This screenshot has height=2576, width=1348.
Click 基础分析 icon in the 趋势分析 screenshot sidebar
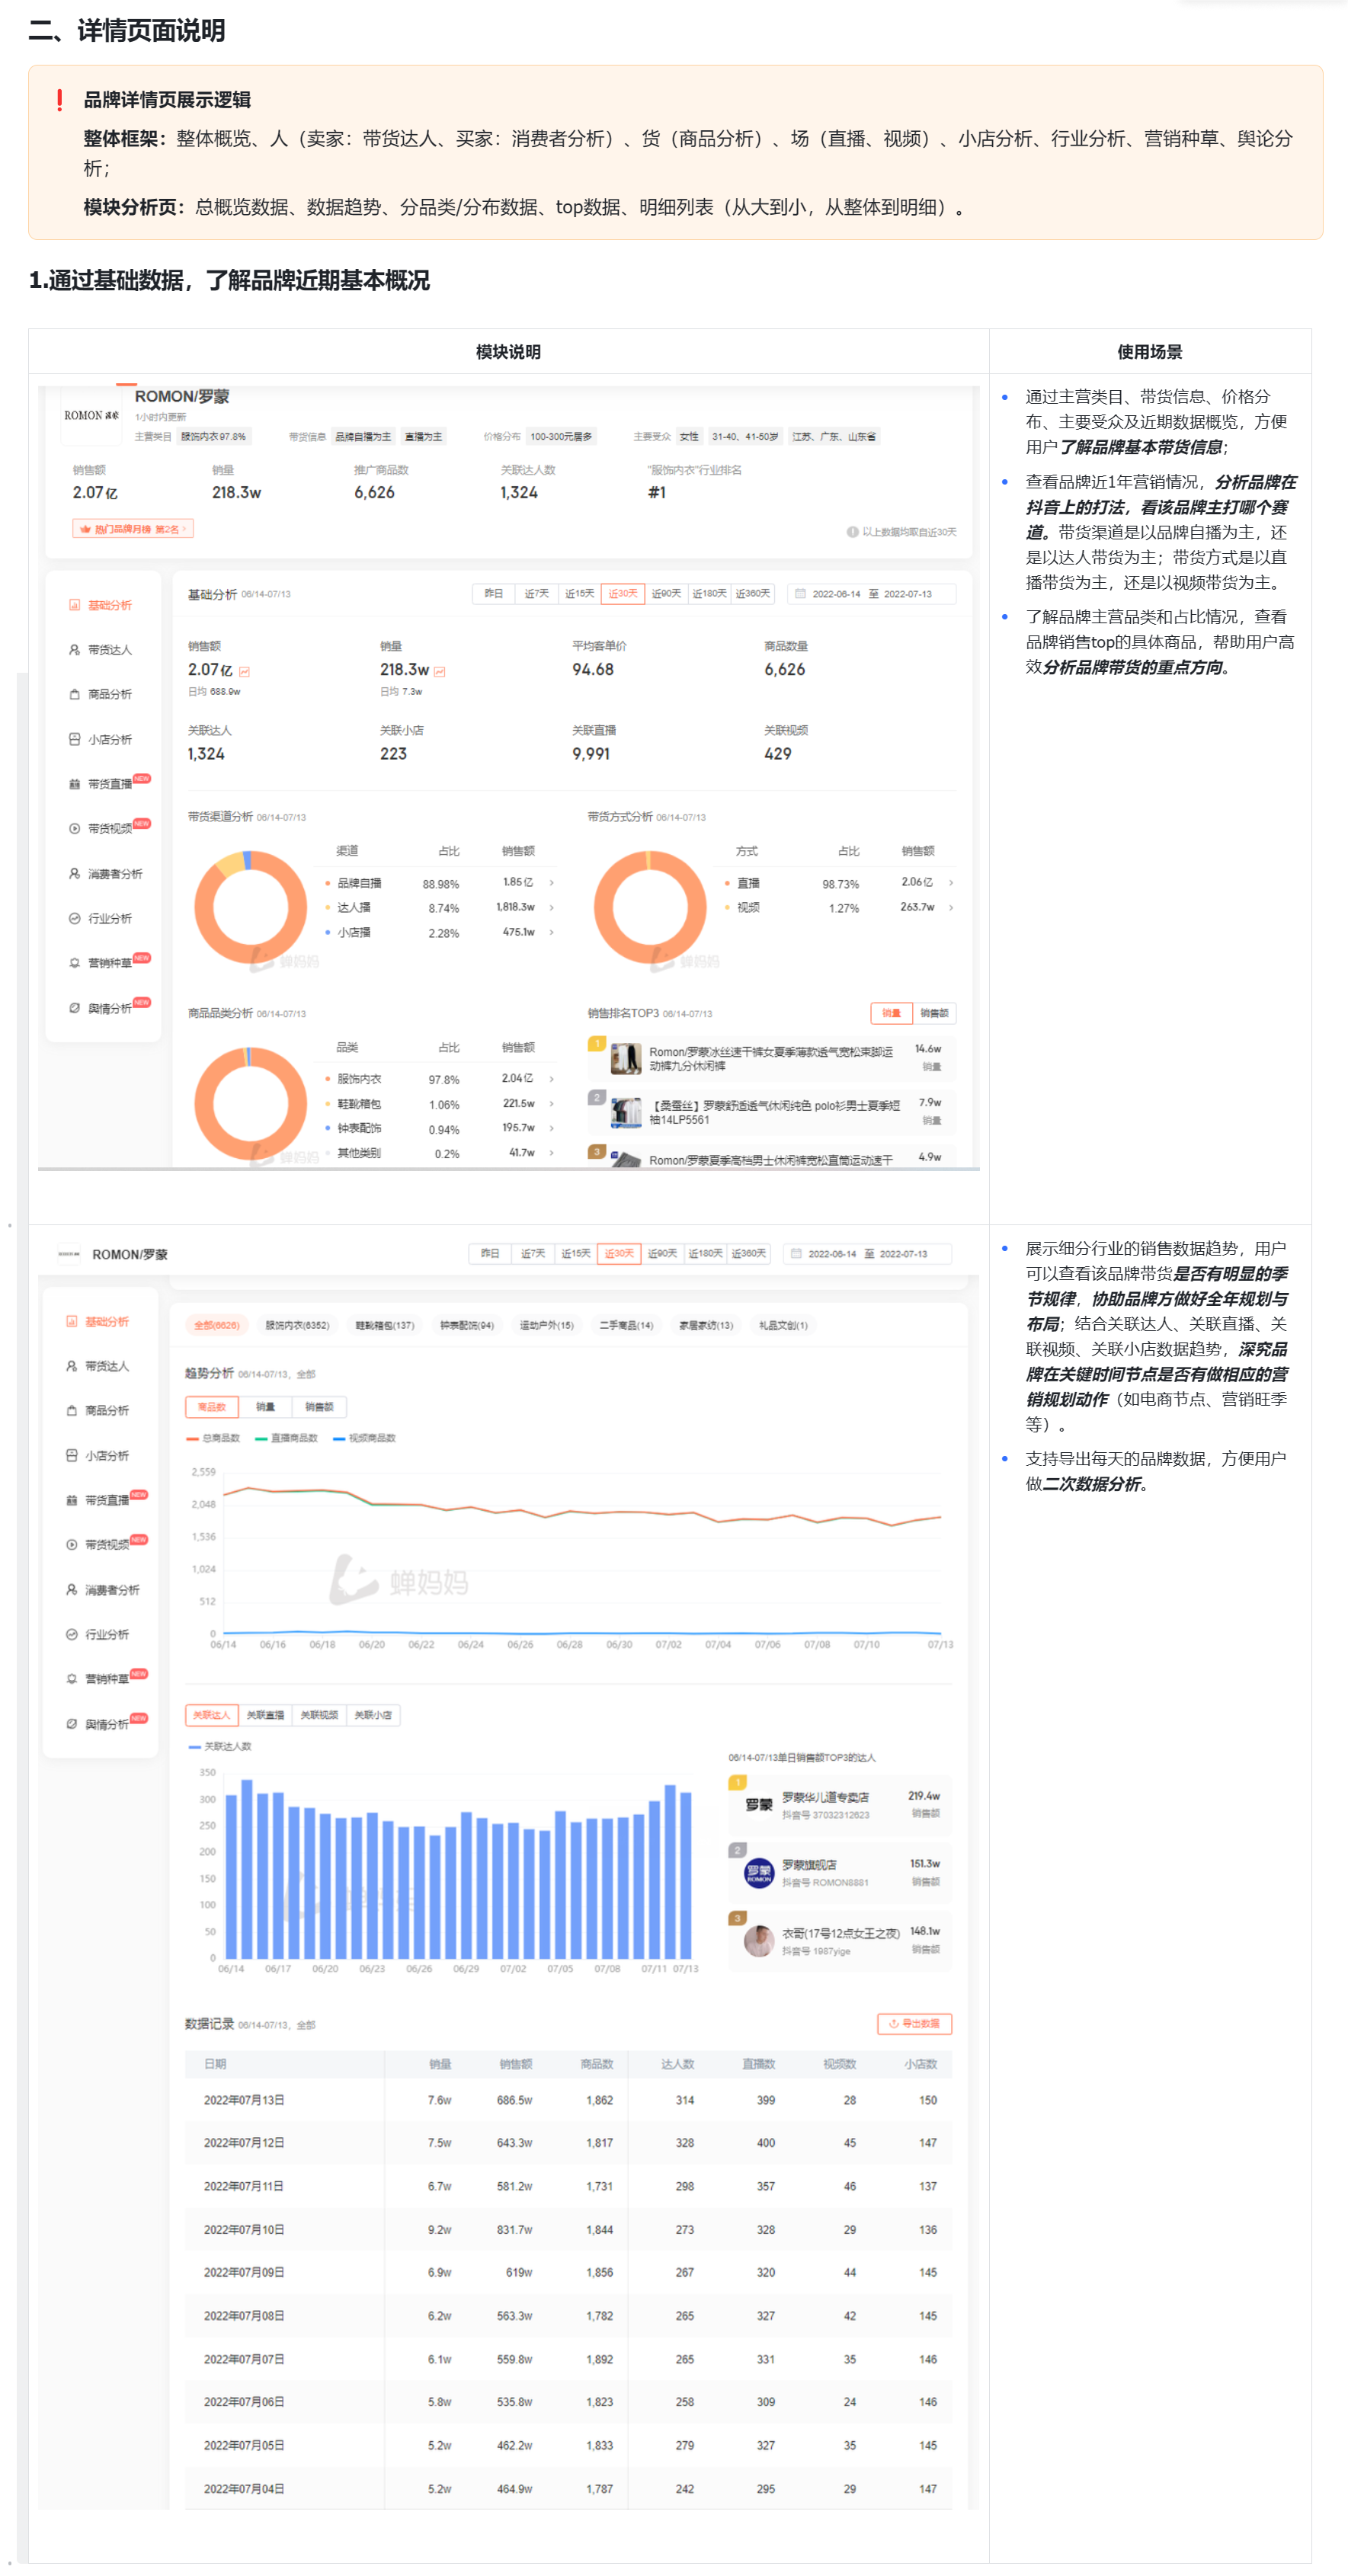pyautogui.click(x=71, y=1321)
